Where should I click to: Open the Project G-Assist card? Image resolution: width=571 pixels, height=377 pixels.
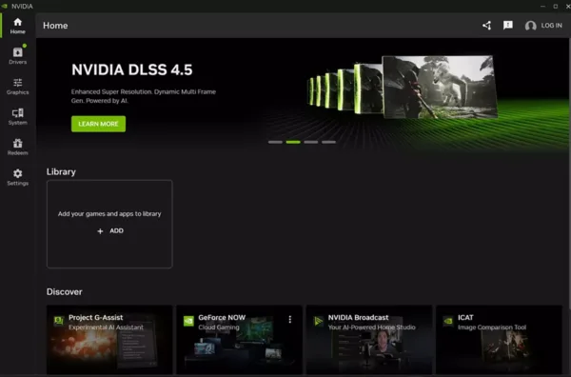pos(109,340)
